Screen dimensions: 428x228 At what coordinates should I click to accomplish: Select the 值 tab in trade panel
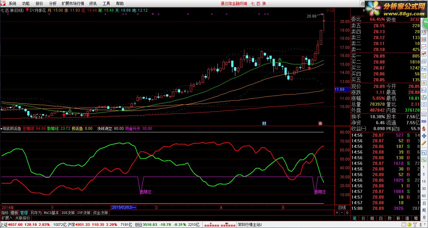pyautogui.click(x=407, y=218)
